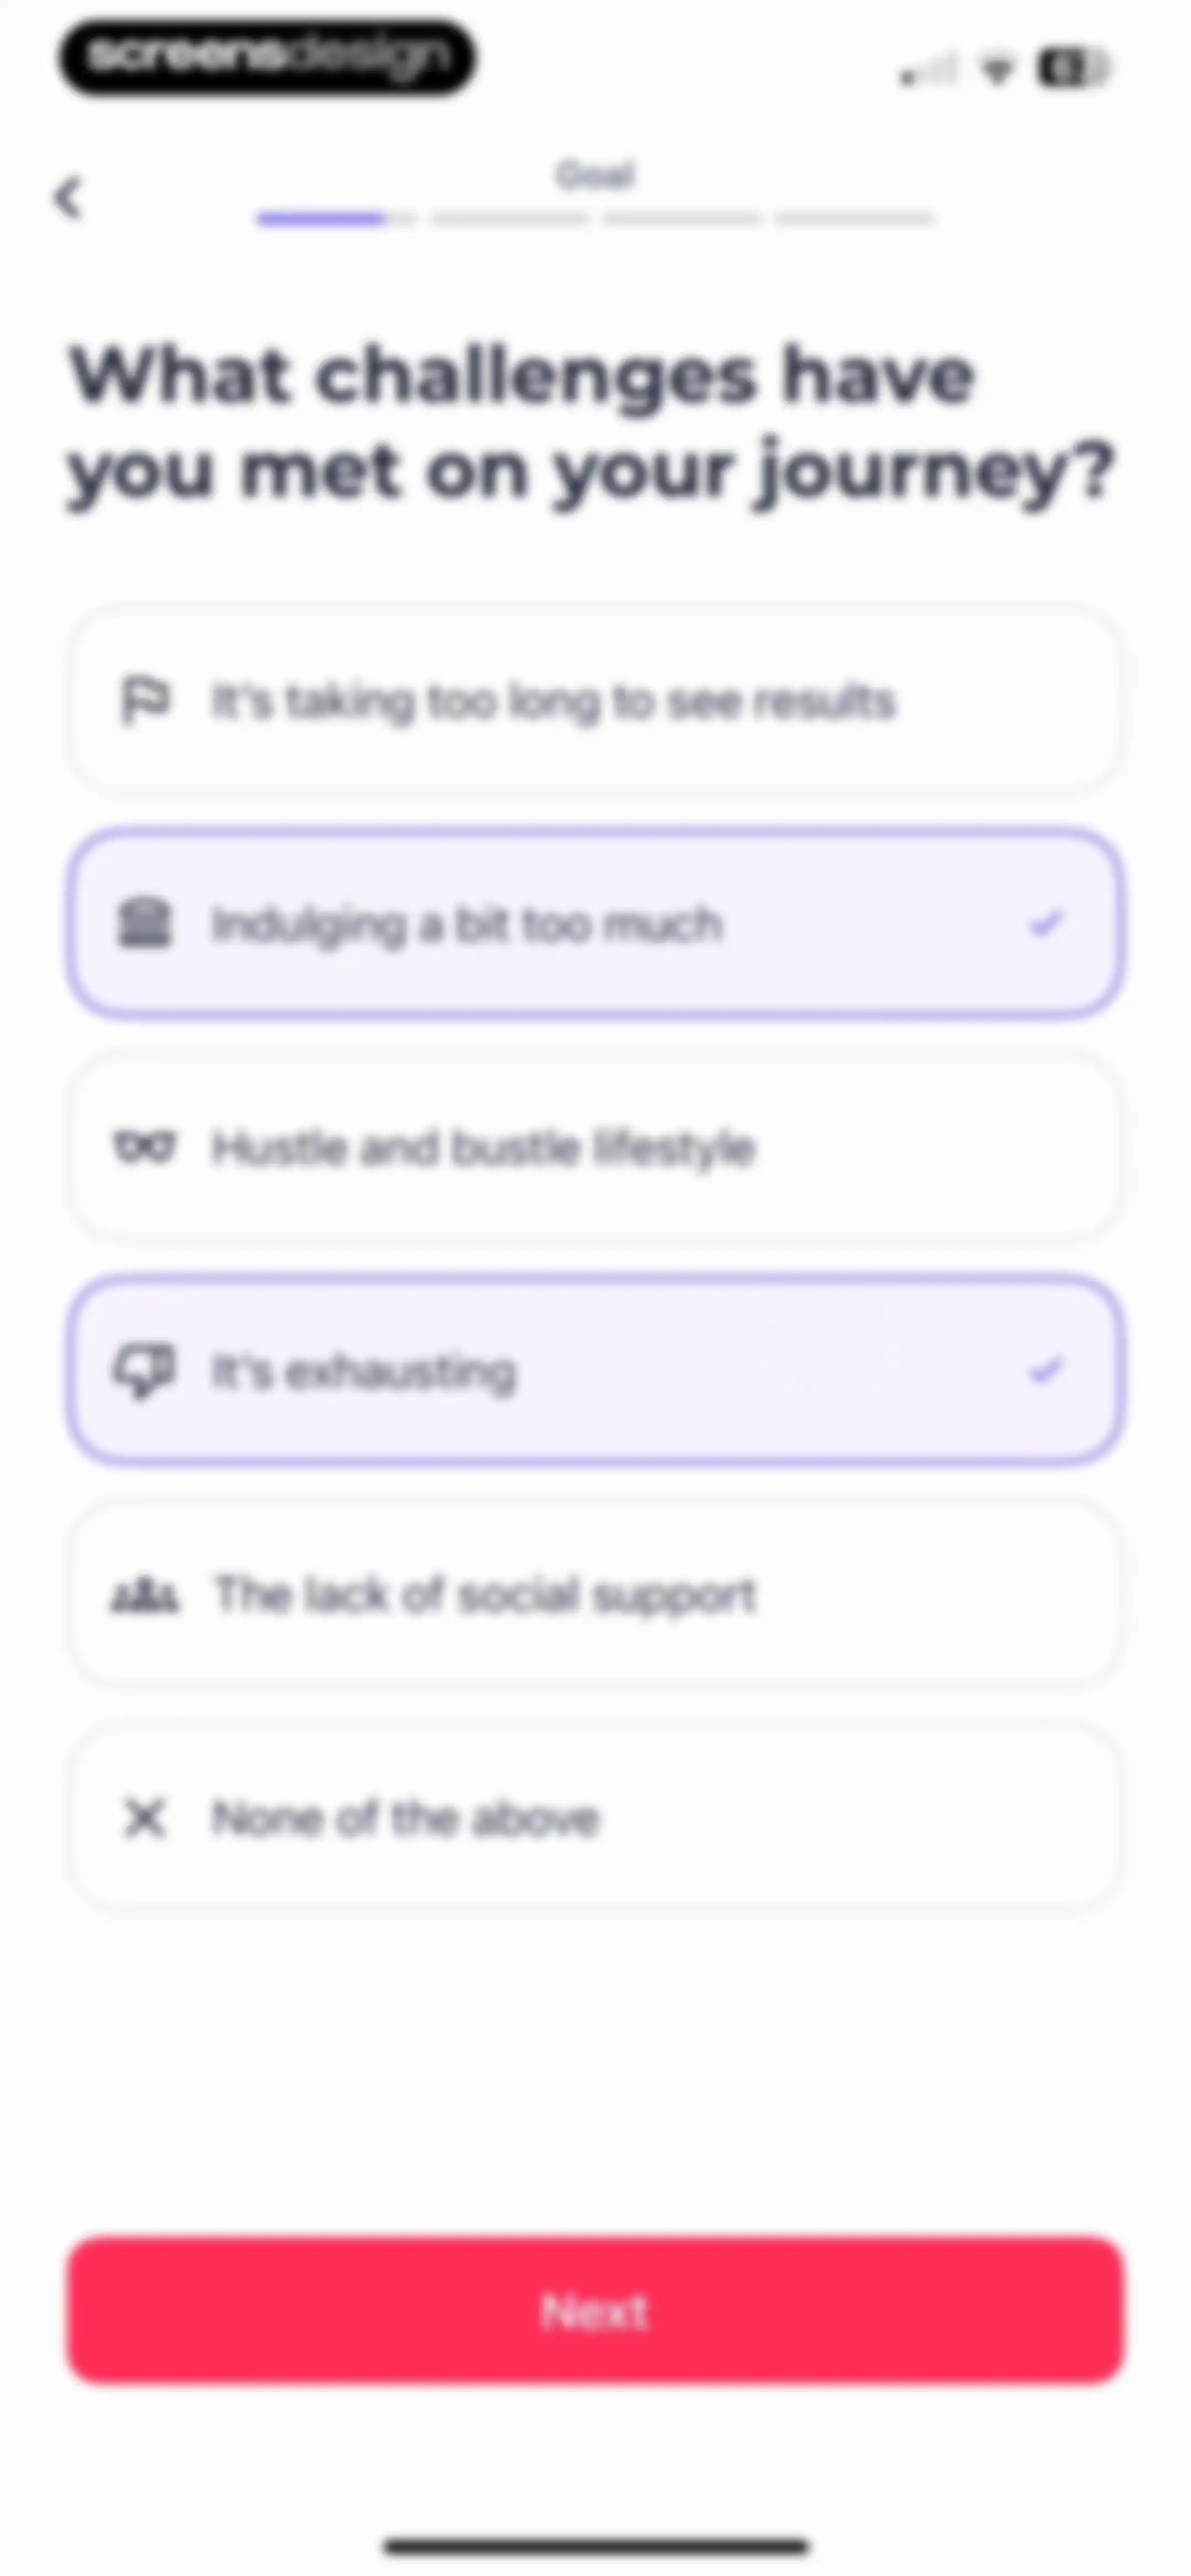Tap the back arrow icon
Viewport: 1191px width, 2576px height.
click(x=68, y=198)
